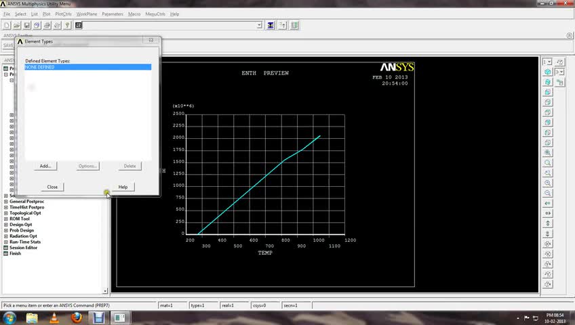
Task: Open the command input dropdown arrow
Action: coord(259,25)
